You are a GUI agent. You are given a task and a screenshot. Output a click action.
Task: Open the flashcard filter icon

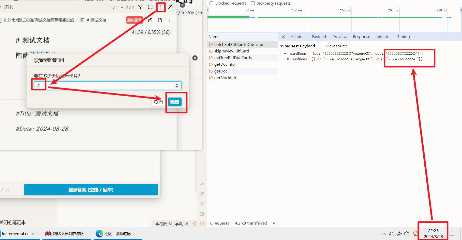[140, 7]
